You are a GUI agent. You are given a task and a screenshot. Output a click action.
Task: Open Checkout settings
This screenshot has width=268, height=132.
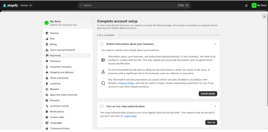[68, 61]
